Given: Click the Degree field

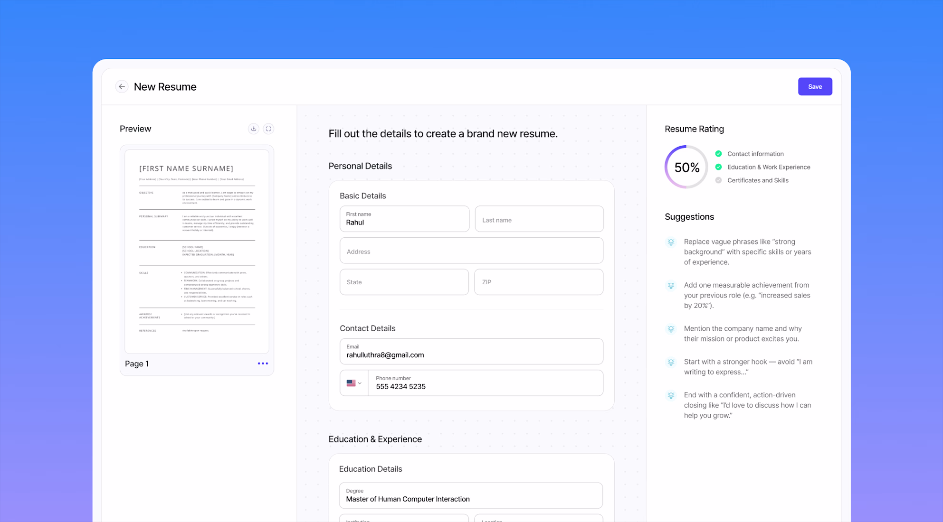Looking at the screenshot, I should tap(470, 495).
